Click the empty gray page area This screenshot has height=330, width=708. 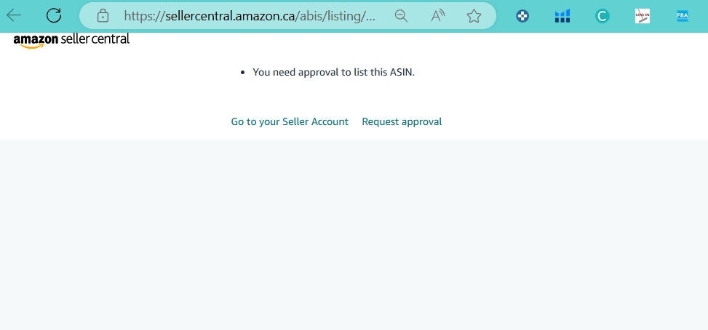[354, 235]
